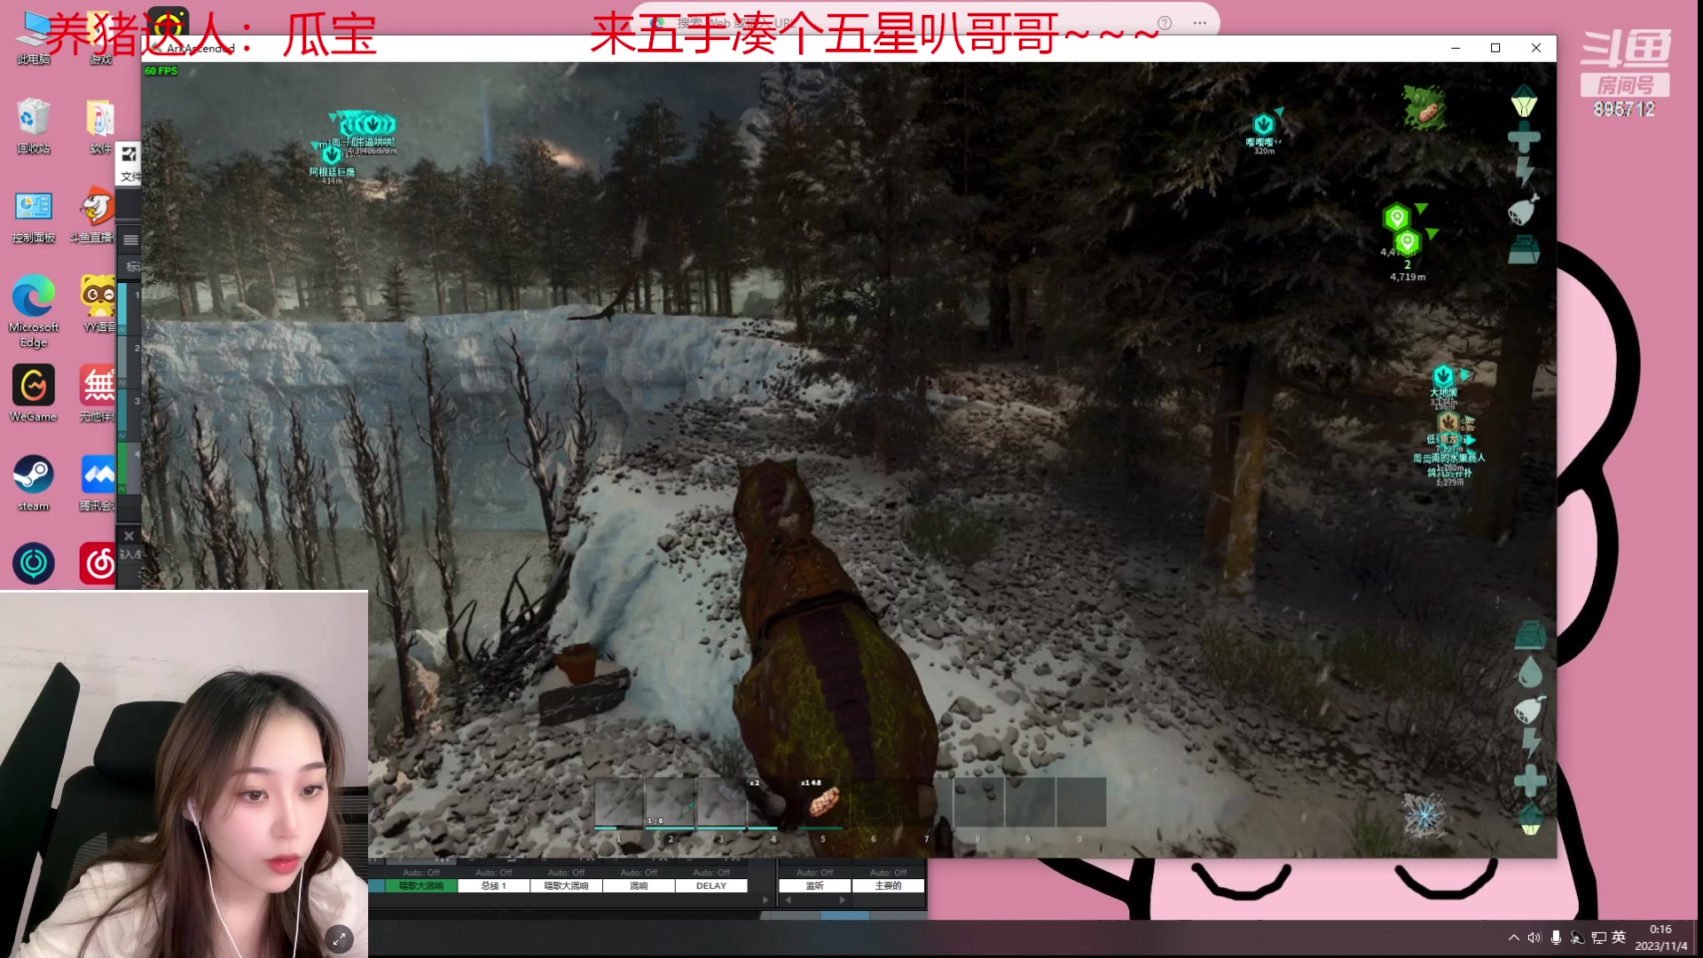
Task: Click right arrow beside 监听 channel
Action: pyautogui.click(x=842, y=899)
